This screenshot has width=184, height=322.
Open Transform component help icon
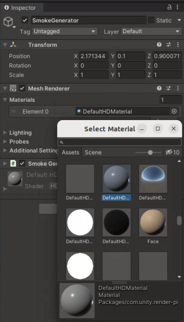pyautogui.click(x=159, y=45)
